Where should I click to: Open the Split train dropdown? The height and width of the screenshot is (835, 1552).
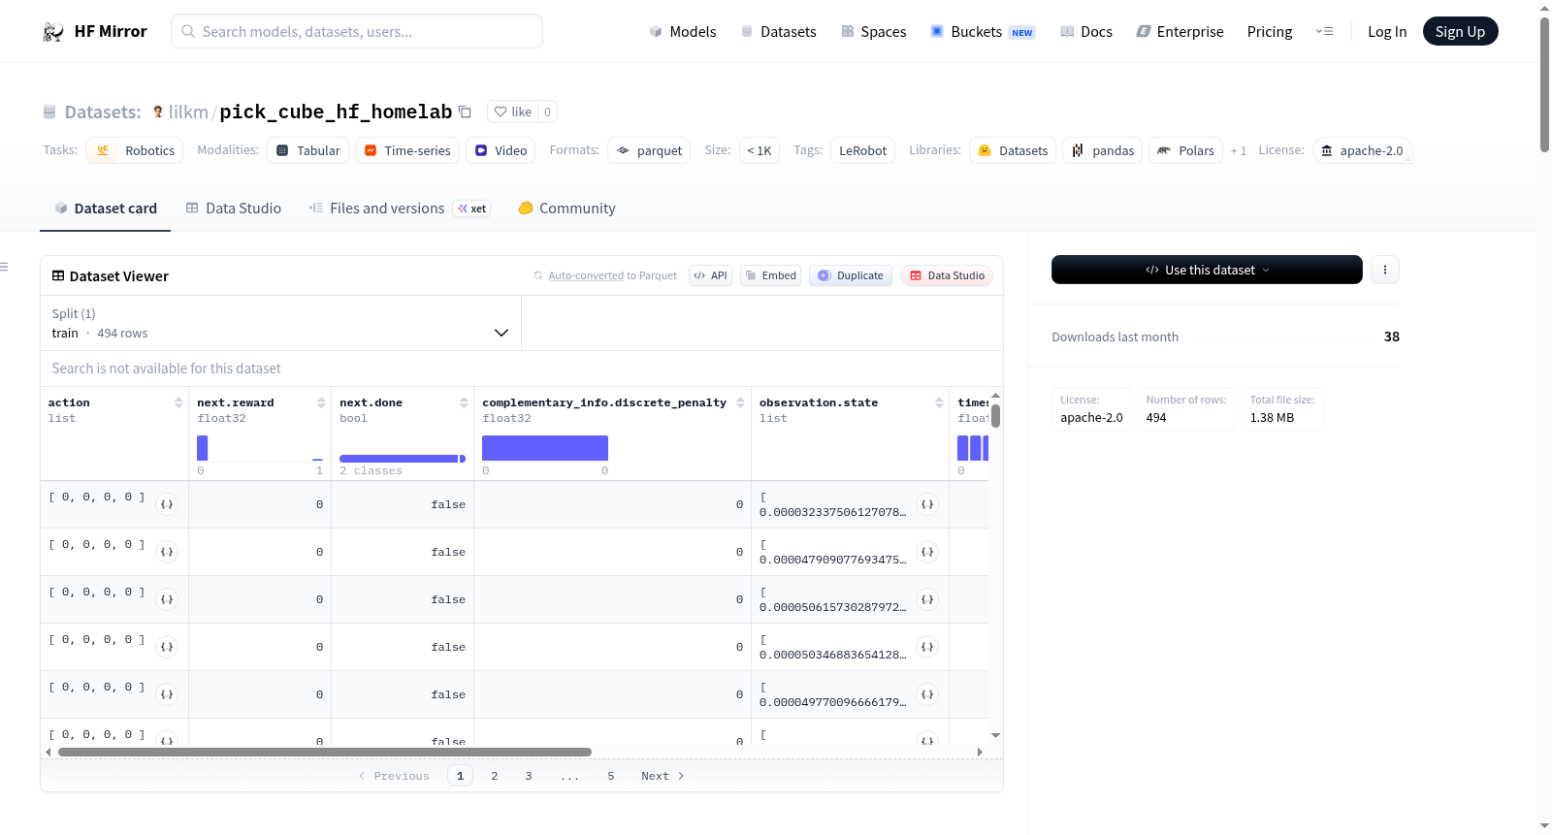pos(280,323)
